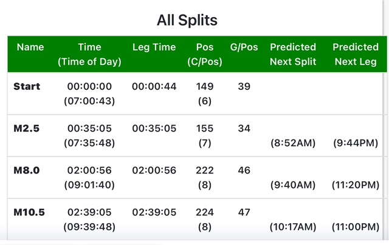
Task: Click the 11:20PM predicted next leg value
Action: point(355,186)
